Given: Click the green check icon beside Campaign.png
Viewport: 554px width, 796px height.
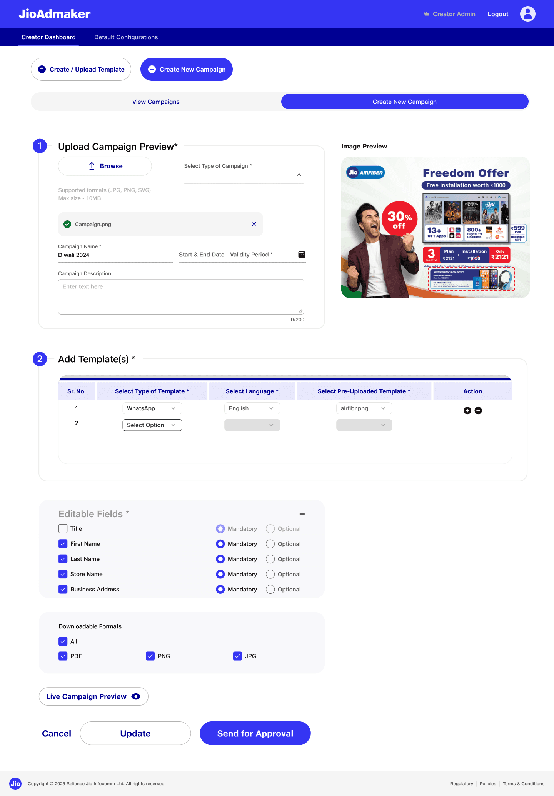Looking at the screenshot, I should 67,224.
